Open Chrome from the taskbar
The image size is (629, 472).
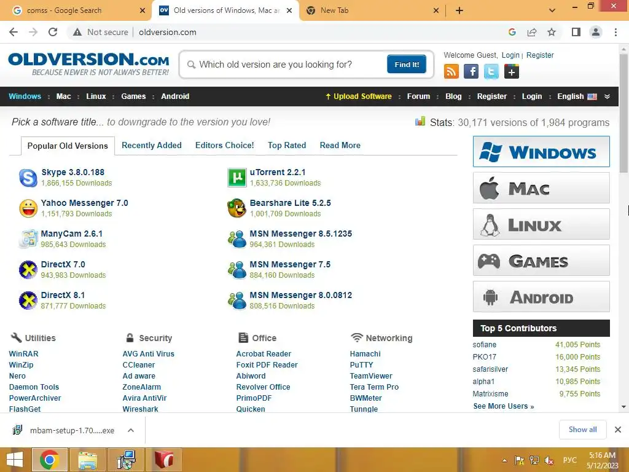pos(50,460)
